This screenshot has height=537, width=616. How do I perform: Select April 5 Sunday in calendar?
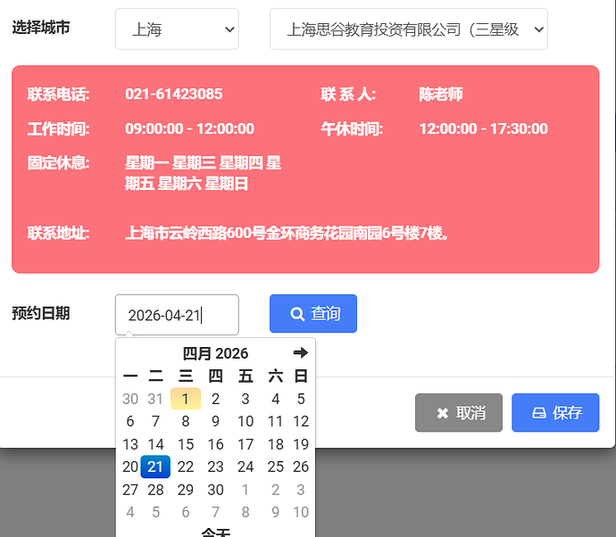click(x=301, y=399)
